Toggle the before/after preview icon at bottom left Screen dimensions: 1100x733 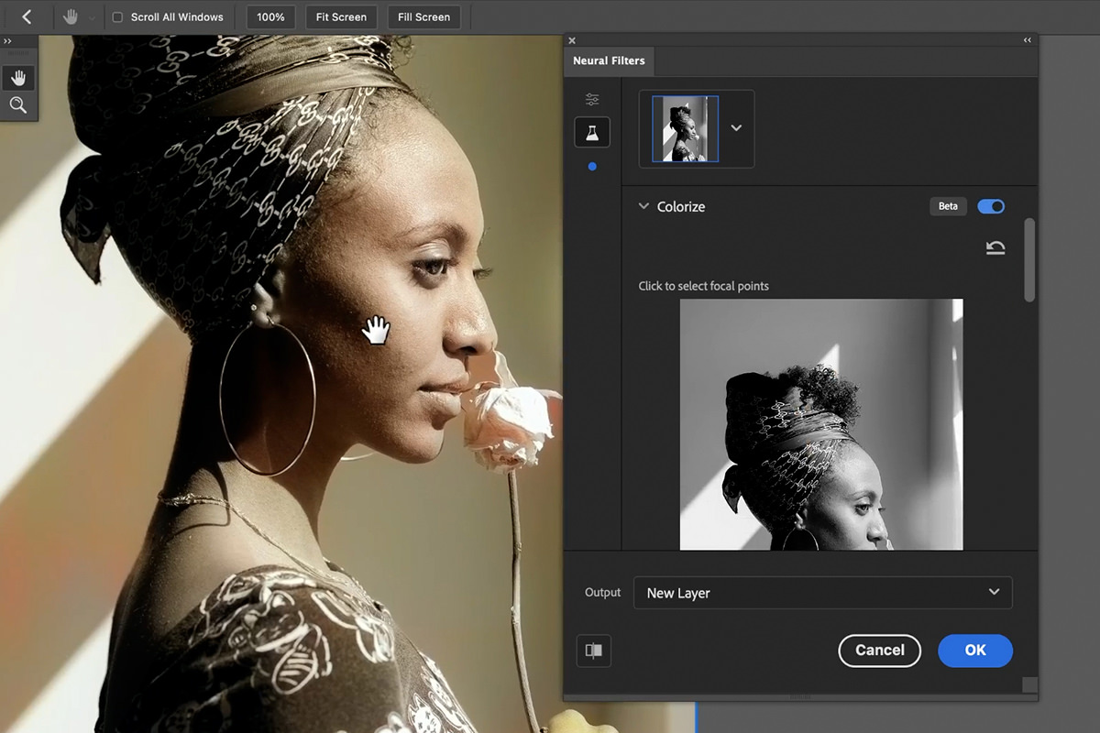pos(593,651)
